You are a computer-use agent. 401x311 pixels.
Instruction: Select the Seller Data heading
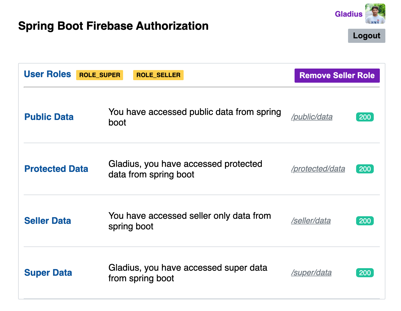coord(48,221)
